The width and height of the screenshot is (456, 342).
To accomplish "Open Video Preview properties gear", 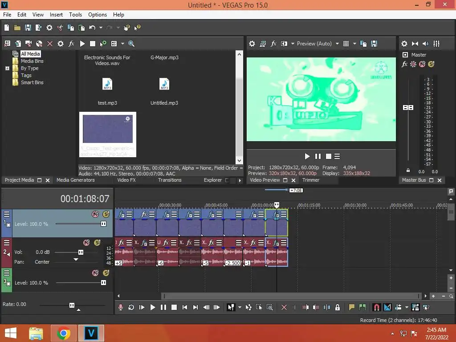I will tap(252, 44).
